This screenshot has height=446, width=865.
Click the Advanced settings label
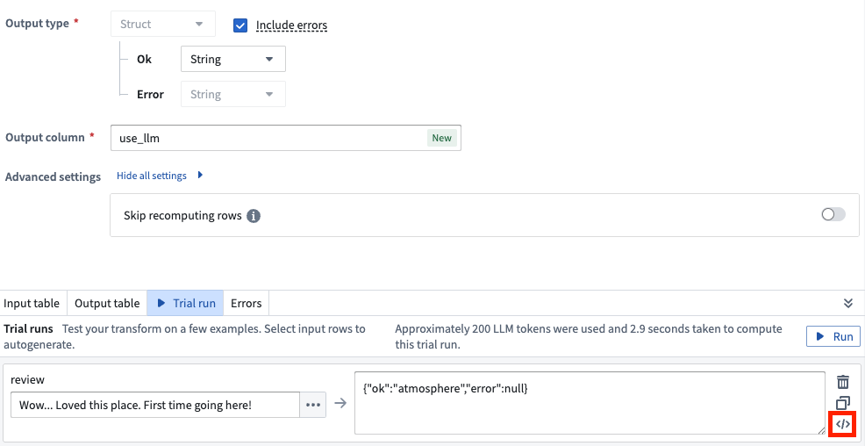coord(53,176)
